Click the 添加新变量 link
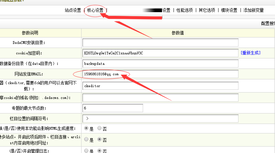This screenshot has width=275, height=153. (x=253, y=10)
